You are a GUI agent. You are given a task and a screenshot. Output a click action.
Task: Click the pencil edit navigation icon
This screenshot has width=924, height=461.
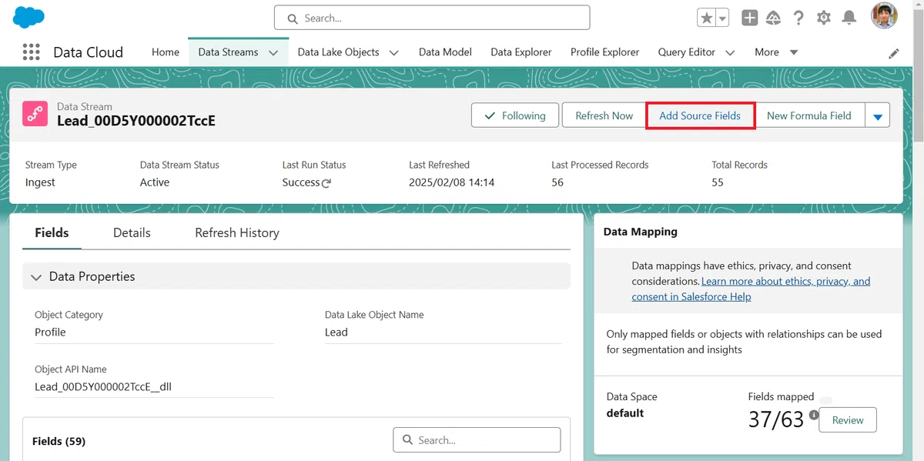[893, 53]
